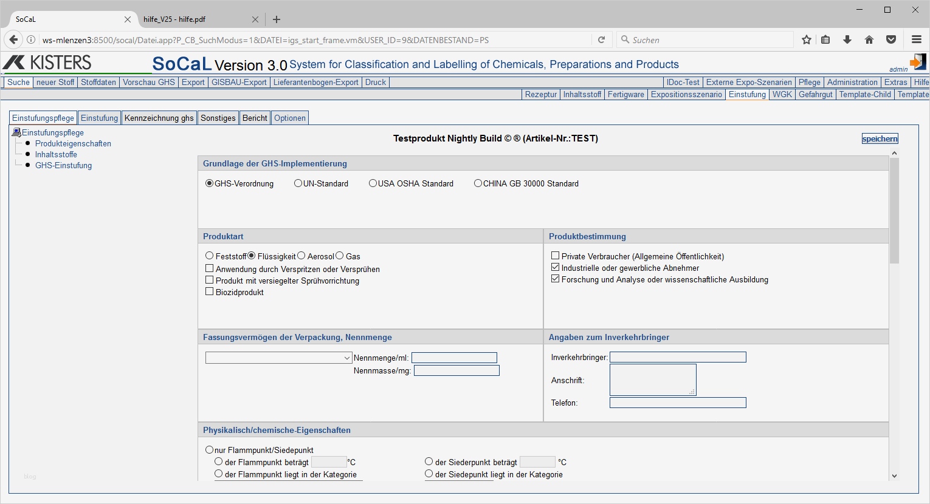Switch to the Einstufungspflege tab
Viewport: 930px width, 504px height.
[x=43, y=118]
